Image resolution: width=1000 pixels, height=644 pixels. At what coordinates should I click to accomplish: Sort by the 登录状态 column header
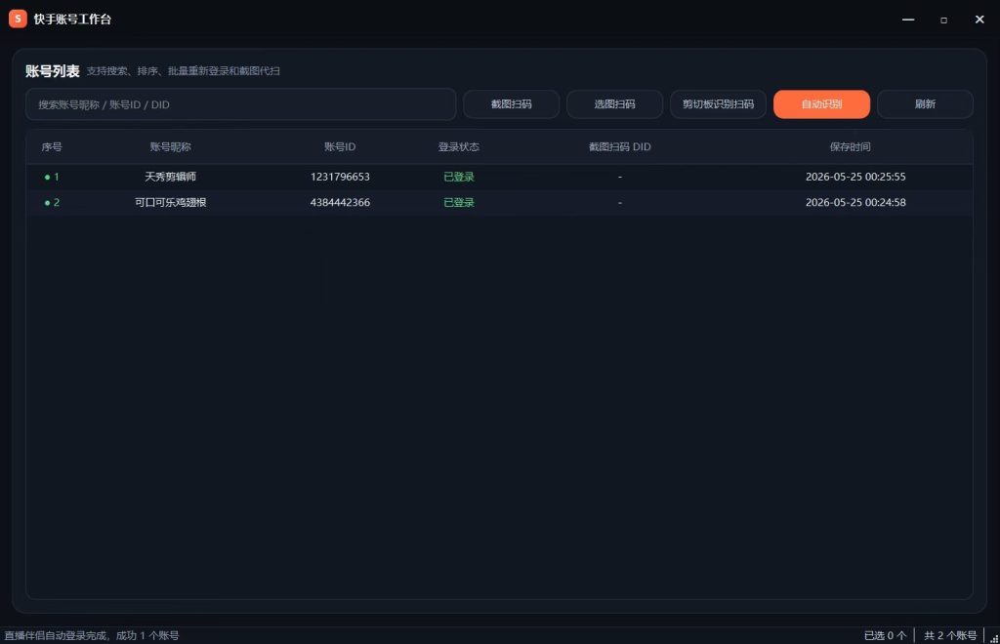459,147
